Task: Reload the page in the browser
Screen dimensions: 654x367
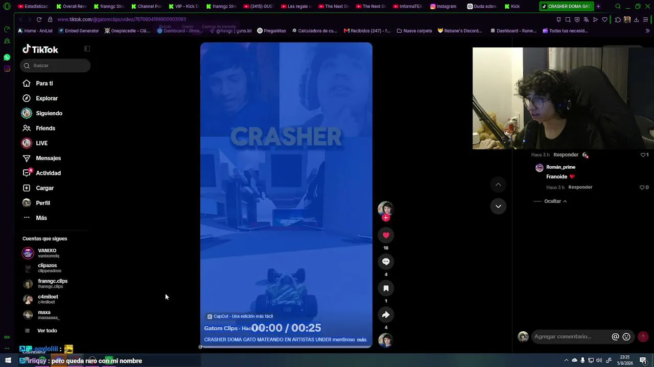Action: (x=39, y=19)
